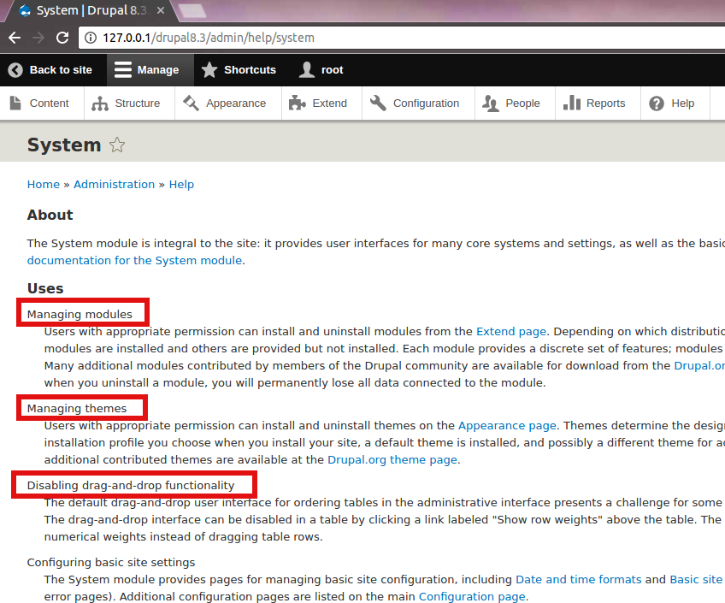Click the People icon

tap(491, 103)
